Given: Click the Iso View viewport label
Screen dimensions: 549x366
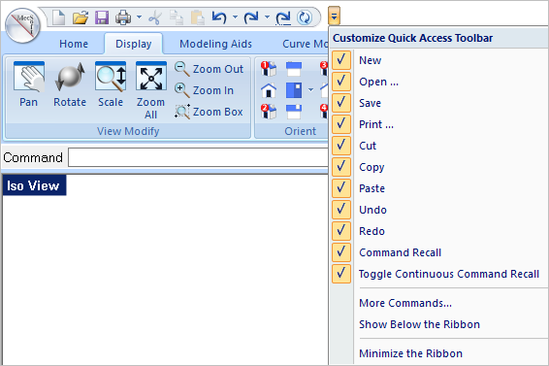Looking at the screenshot, I should 34,185.
